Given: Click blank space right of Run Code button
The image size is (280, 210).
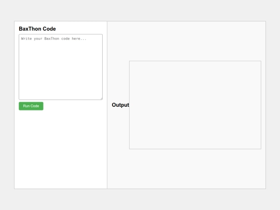Looking at the screenshot, I should 73,106.
